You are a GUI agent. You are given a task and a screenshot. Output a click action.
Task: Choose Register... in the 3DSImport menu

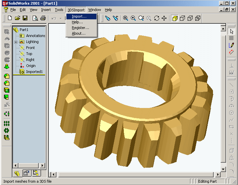coord(81,28)
